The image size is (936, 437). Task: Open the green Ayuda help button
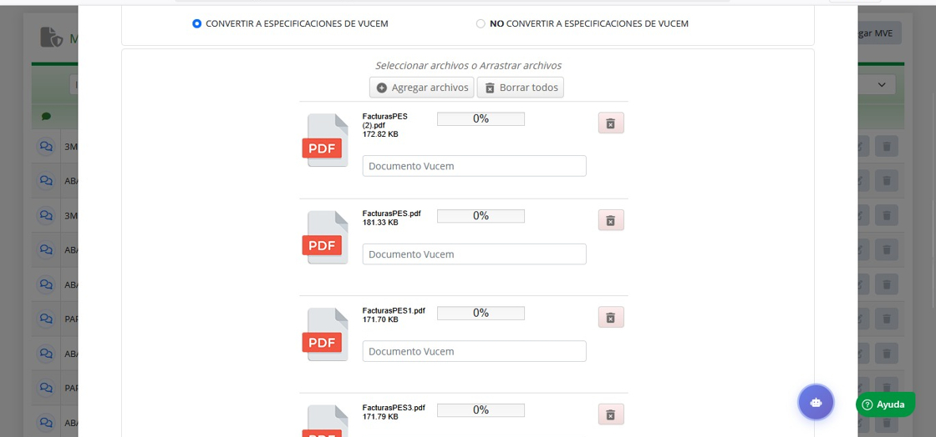tap(884, 404)
